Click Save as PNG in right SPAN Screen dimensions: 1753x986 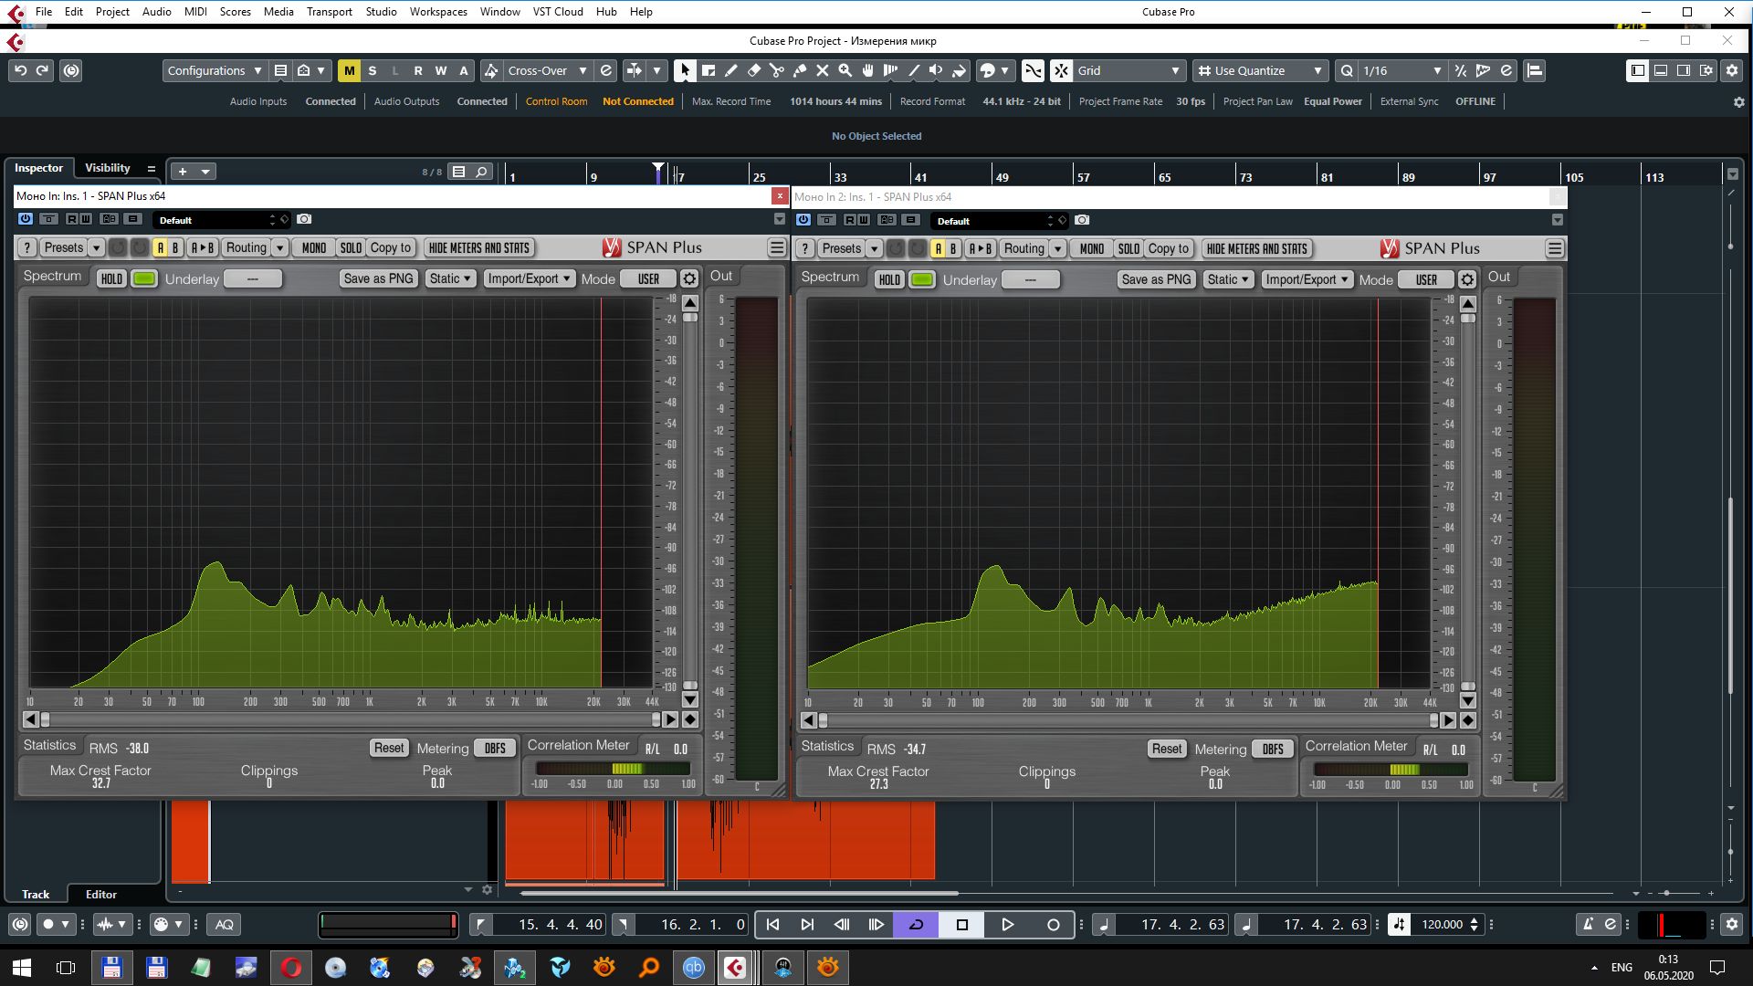pos(1155,279)
